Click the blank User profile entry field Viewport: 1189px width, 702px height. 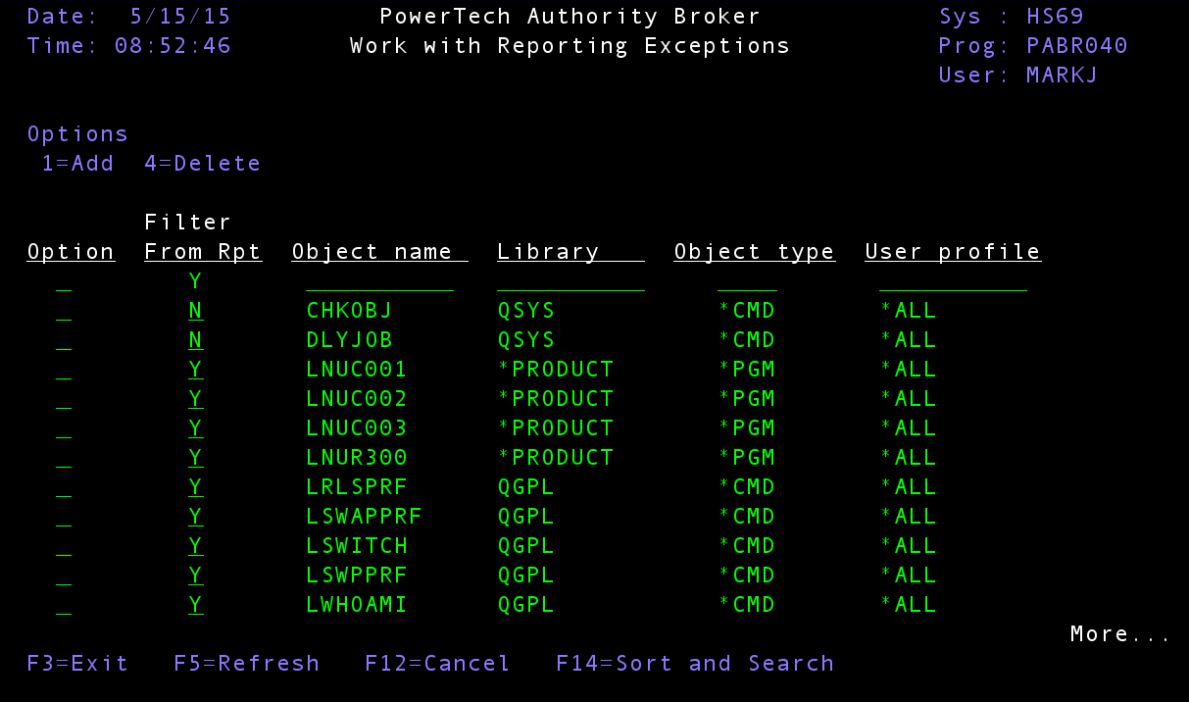(953, 282)
